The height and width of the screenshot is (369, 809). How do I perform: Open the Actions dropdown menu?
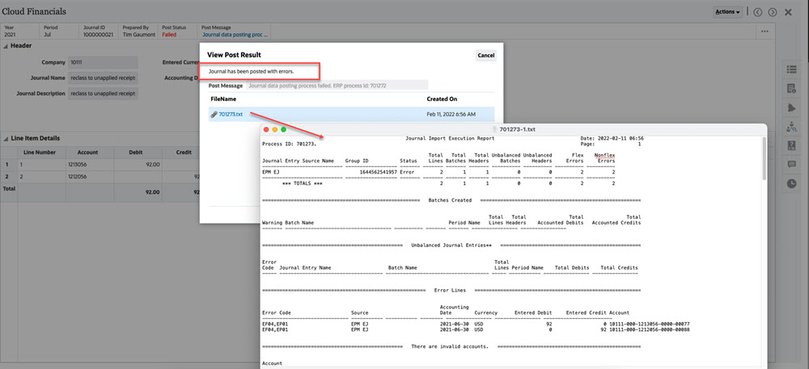click(x=728, y=12)
